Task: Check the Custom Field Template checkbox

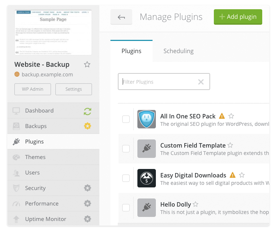Action: point(126,149)
